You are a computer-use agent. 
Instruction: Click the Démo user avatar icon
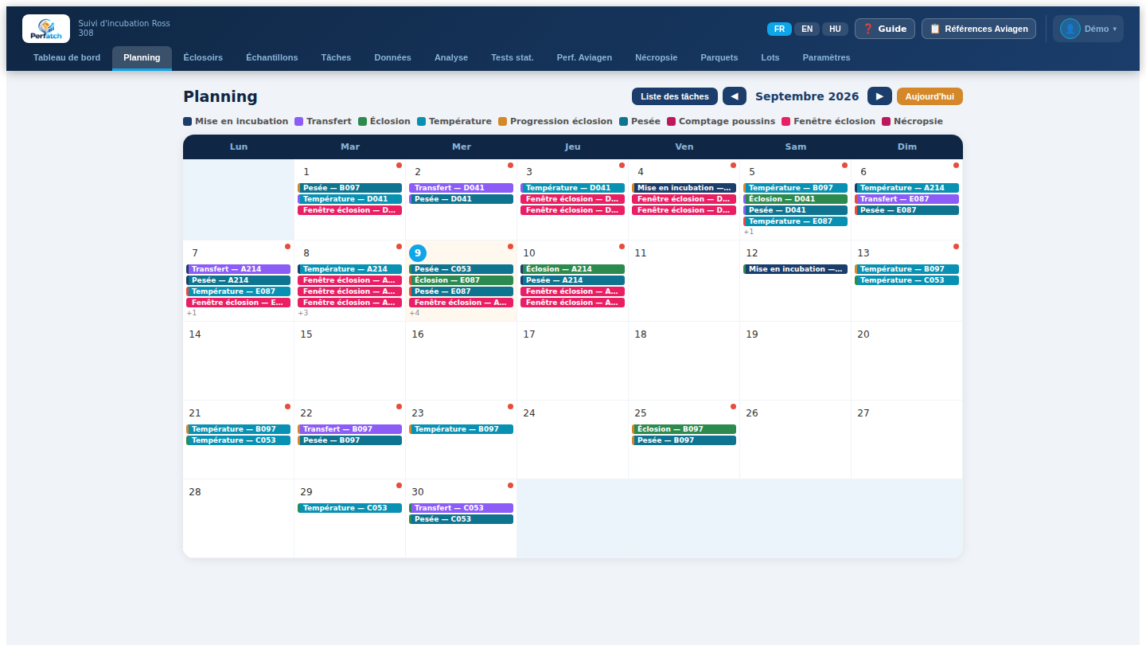point(1070,29)
